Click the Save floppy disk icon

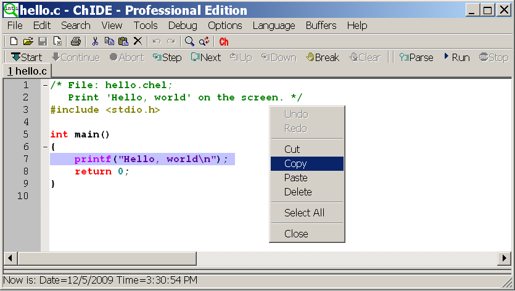43,41
